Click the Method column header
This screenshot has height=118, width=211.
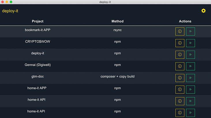(117, 21)
